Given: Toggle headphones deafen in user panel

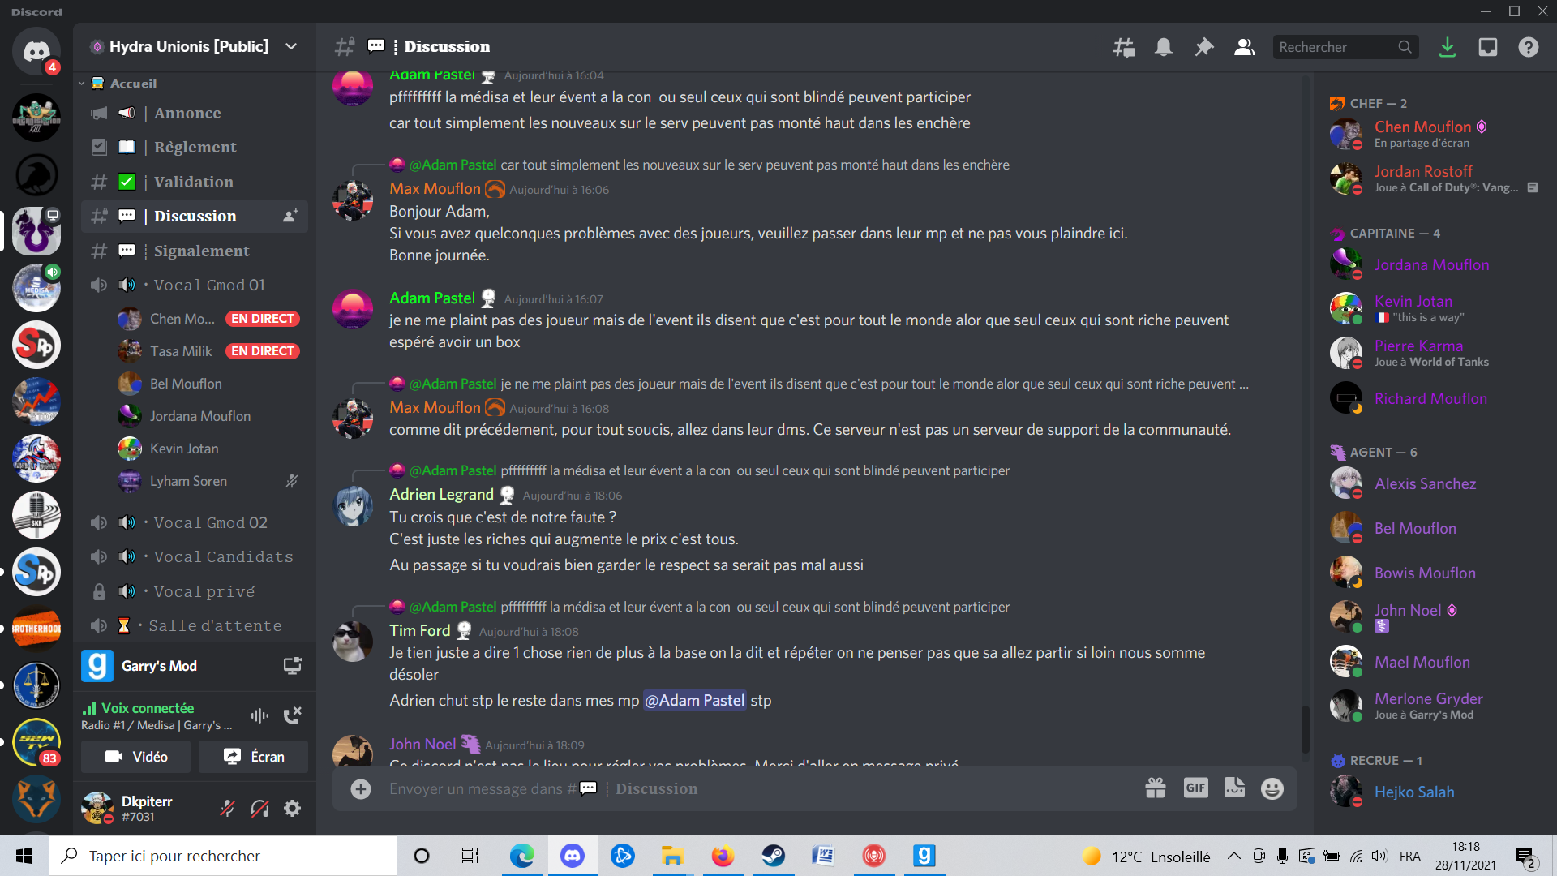Looking at the screenshot, I should tap(260, 808).
